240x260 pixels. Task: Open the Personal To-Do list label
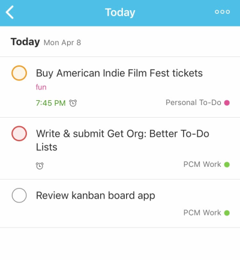(x=193, y=103)
